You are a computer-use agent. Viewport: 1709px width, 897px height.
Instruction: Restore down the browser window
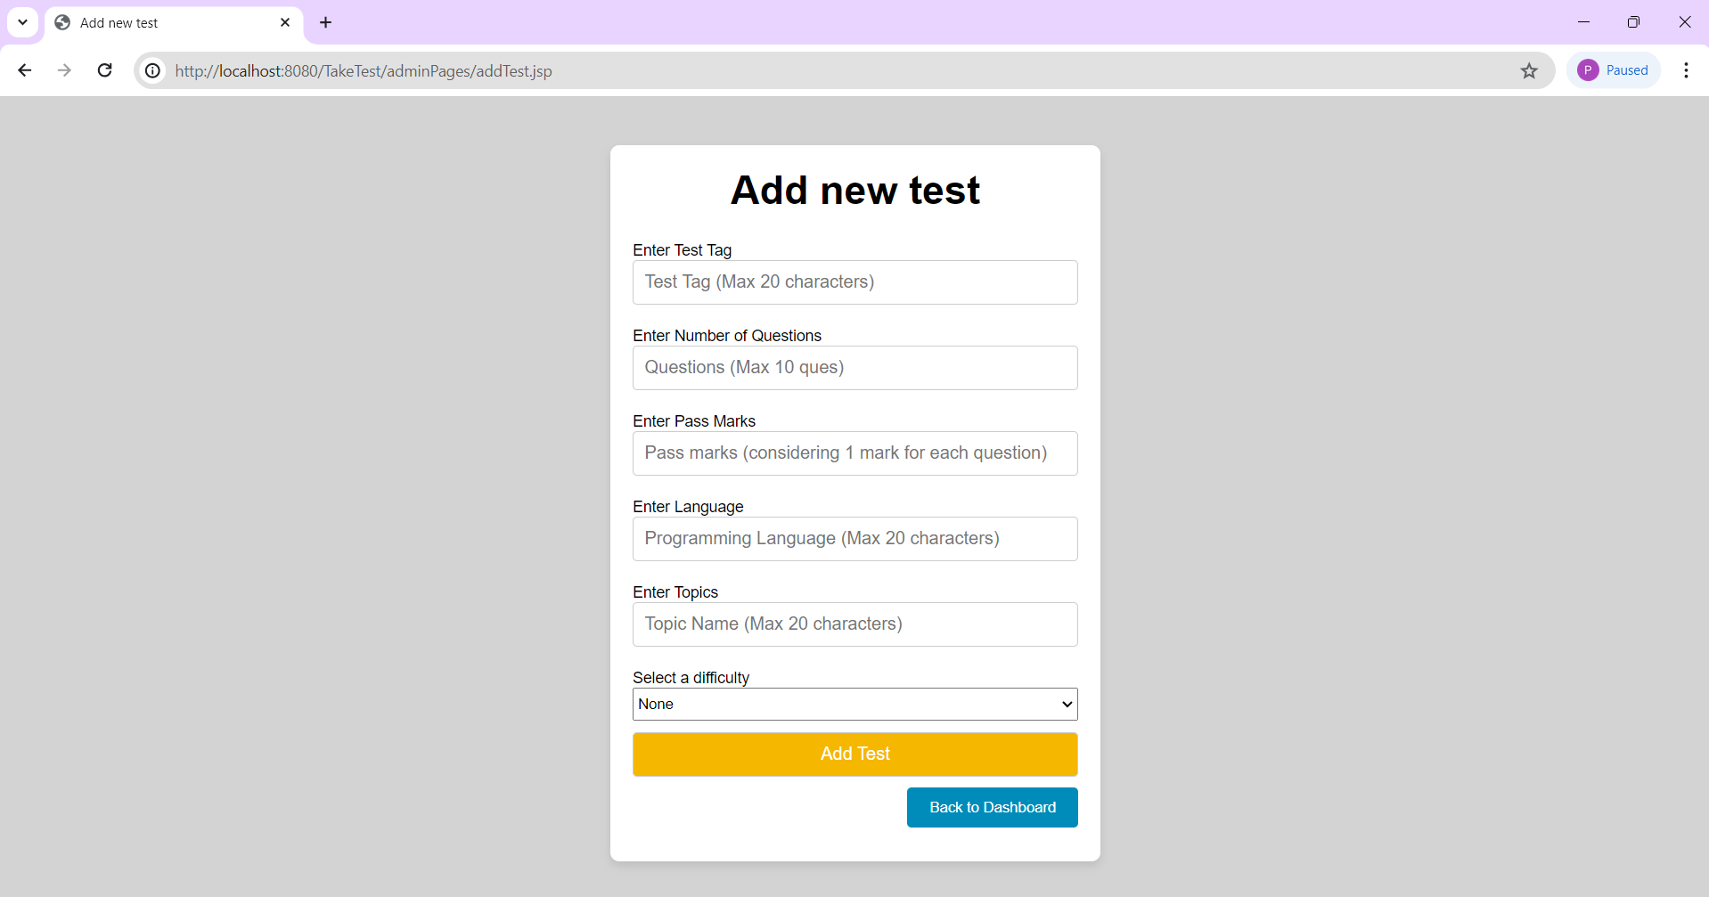[1633, 22]
